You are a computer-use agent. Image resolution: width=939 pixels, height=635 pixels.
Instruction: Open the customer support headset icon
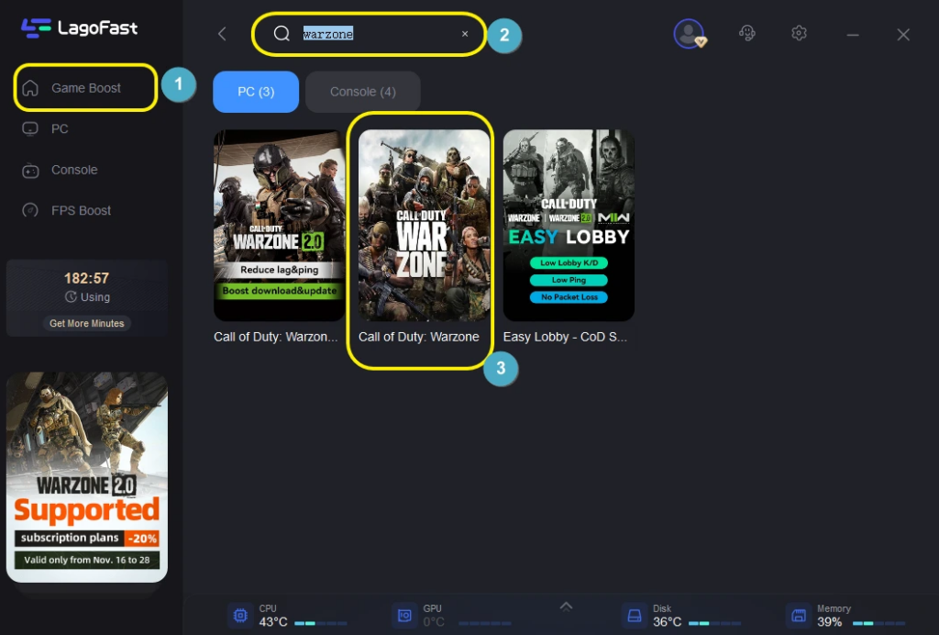(x=747, y=33)
